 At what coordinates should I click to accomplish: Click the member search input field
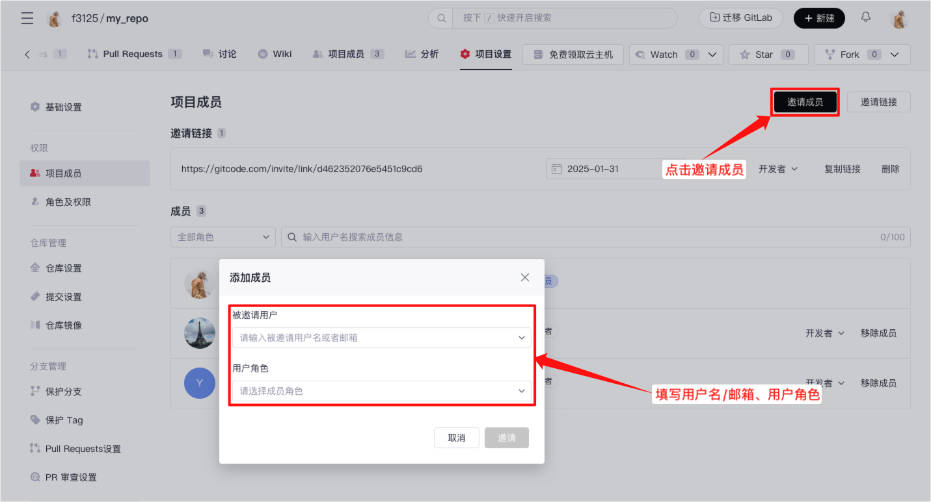click(x=586, y=237)
